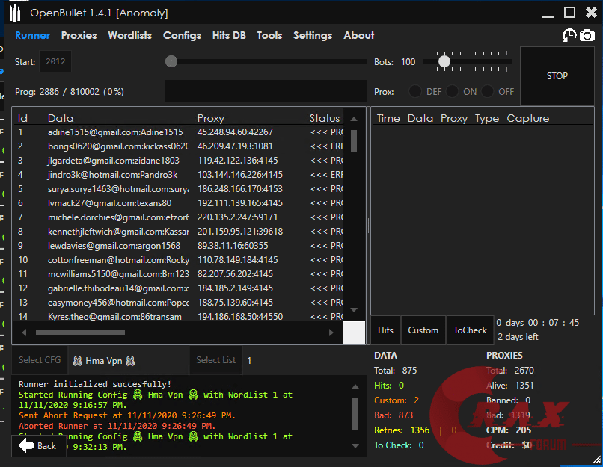Viewport: 603px width, 467px height.
Task: Open the Select List chooser
Action: click(215, 360)
